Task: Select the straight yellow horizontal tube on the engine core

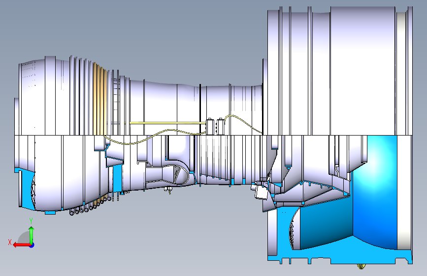Action: tap(167, 123)
